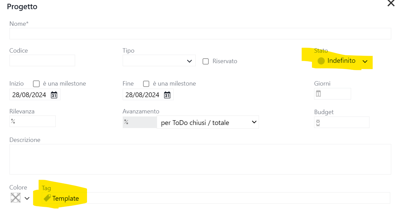Screen dimensions: 397x217
Task: Click the Nome text field
Action: pyautogui.click(x=200, y=34)
